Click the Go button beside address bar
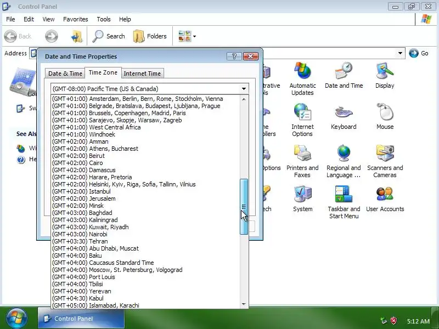The height and width of the screenshot is (329, 439). 419,53
